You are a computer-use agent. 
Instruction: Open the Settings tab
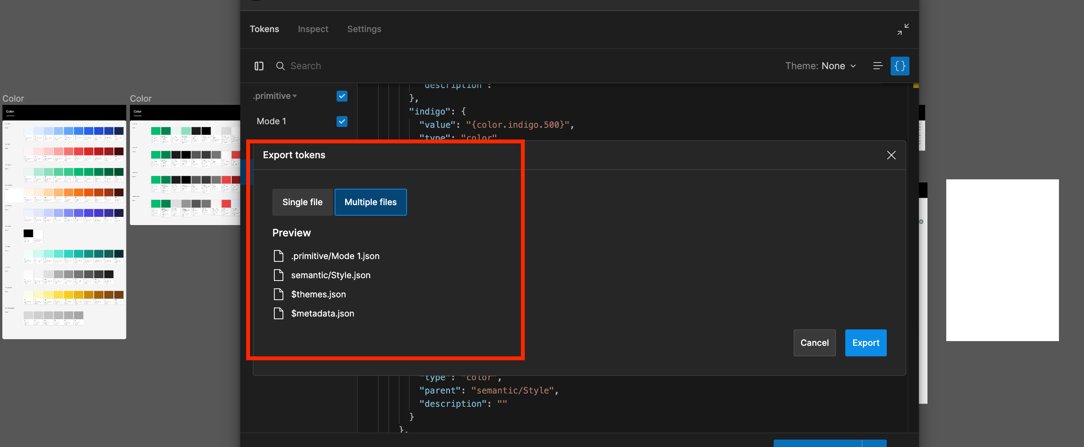coord(364,29)
